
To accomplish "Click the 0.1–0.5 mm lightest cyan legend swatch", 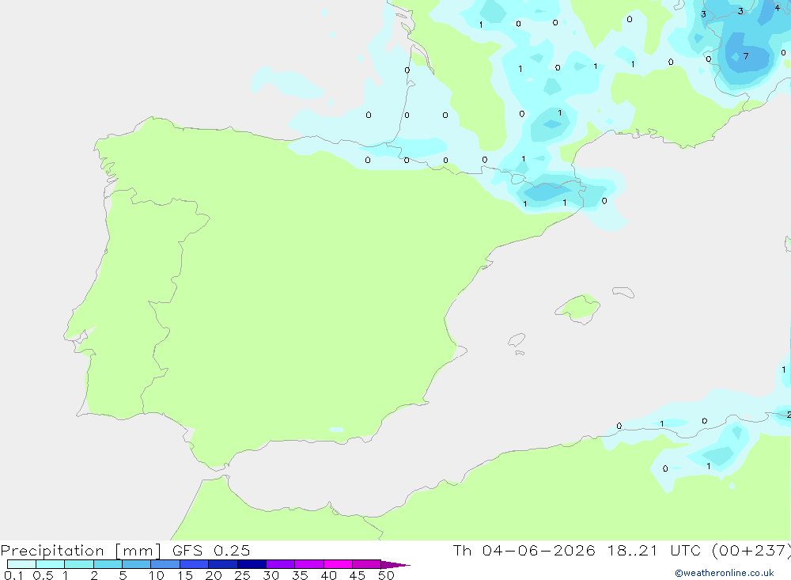I will tap(21, 564).
